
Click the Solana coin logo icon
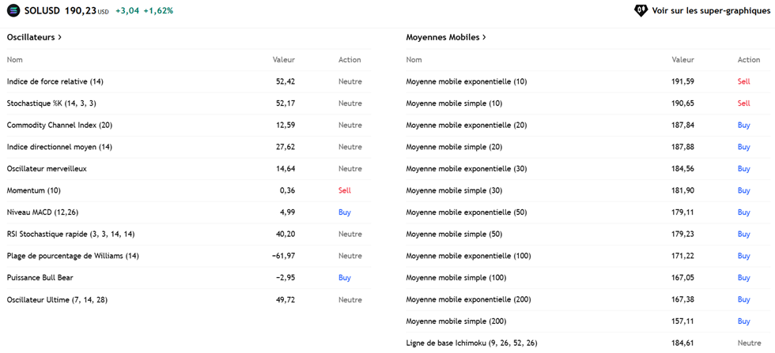coord(13,11)
